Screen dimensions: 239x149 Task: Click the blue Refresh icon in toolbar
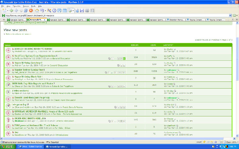coord(26,10)
